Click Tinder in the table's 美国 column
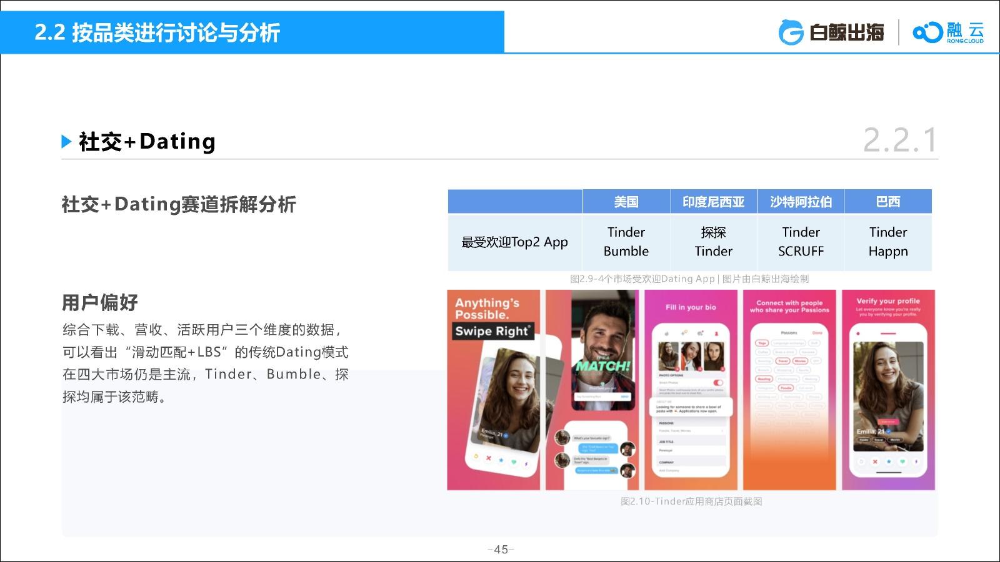This screenshot has height=562, width=1000. [x=626, y=232]
